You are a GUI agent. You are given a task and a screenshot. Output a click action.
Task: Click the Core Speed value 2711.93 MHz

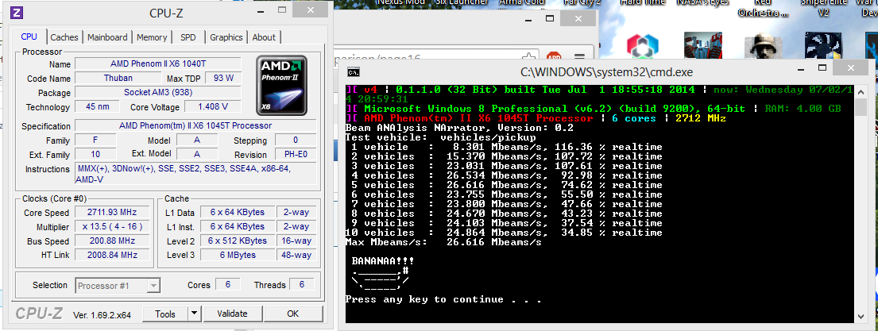point(112,213)
